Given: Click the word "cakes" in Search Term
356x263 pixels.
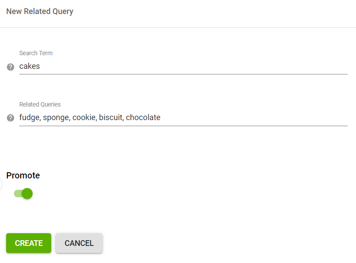Looking at the screenshot, I should (29, 67).
